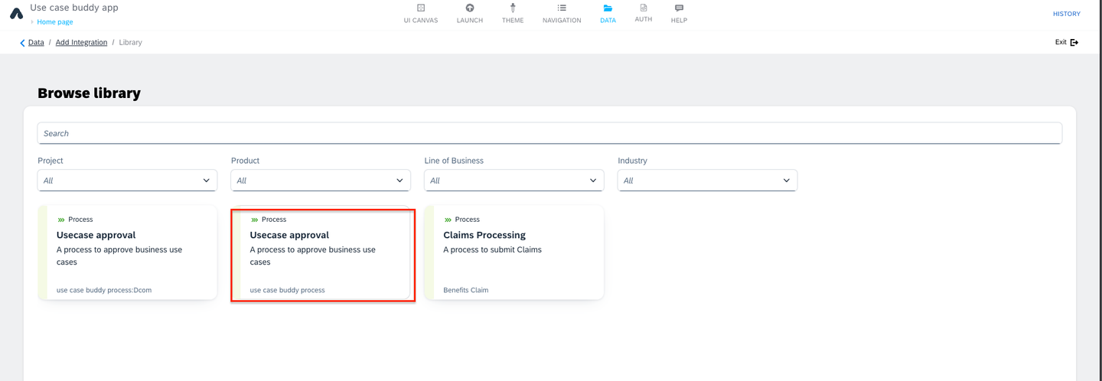Select the Navigation list icon
The height and width of the screenshot is (381, 1102).
click(562, 8)
